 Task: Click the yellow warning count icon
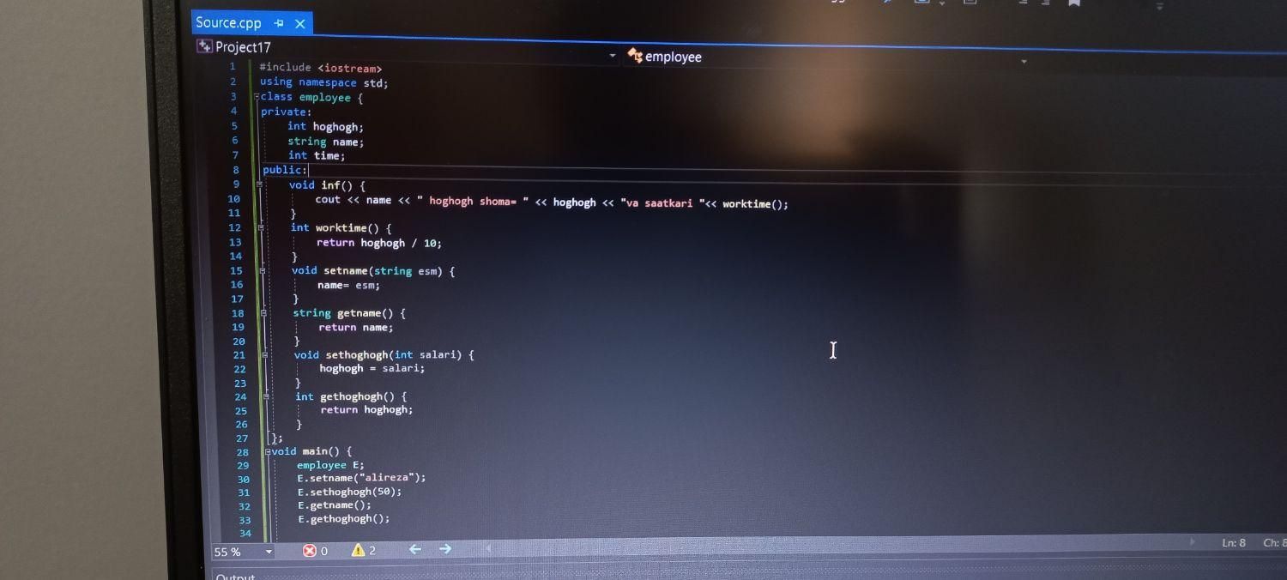[x=358, y=550]
